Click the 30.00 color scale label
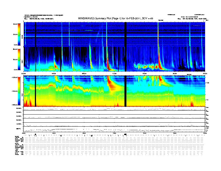Viewport: 221px width, 171px height. click(15, 60)
